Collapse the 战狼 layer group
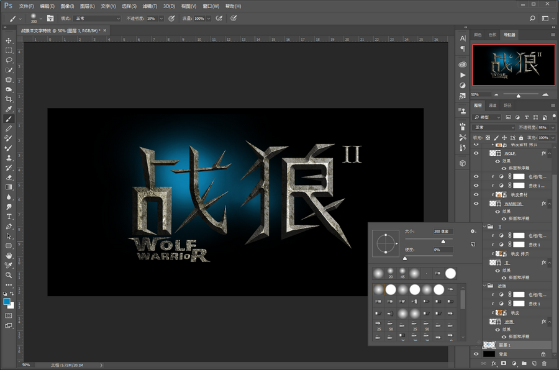The image size is (559, 370). (485, 286)
